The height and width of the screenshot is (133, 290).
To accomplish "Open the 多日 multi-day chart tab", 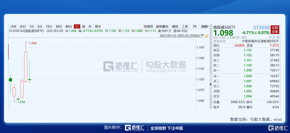I will pos(23,27).
